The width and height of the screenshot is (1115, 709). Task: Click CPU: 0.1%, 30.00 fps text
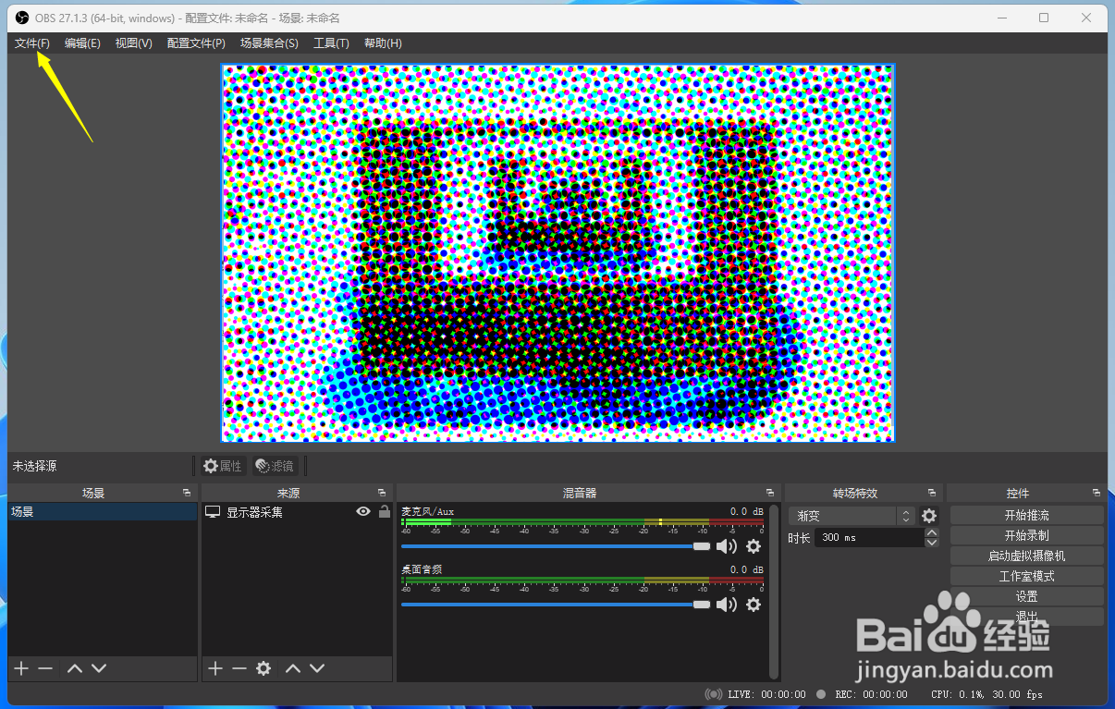[x=986, y=694]
